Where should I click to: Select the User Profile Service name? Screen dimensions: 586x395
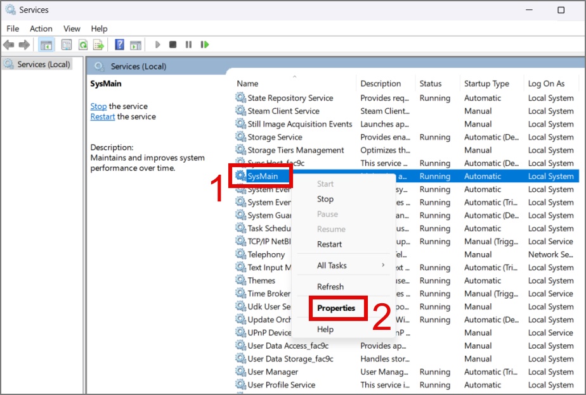(282, 385)
